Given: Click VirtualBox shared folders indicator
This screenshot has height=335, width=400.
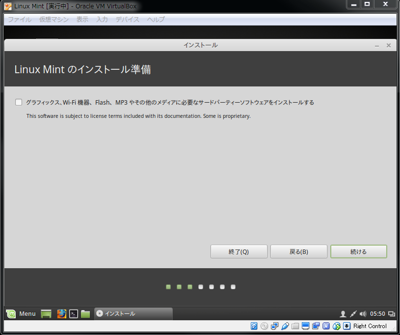Looking at the screenshot, I should tap(295, 326).
